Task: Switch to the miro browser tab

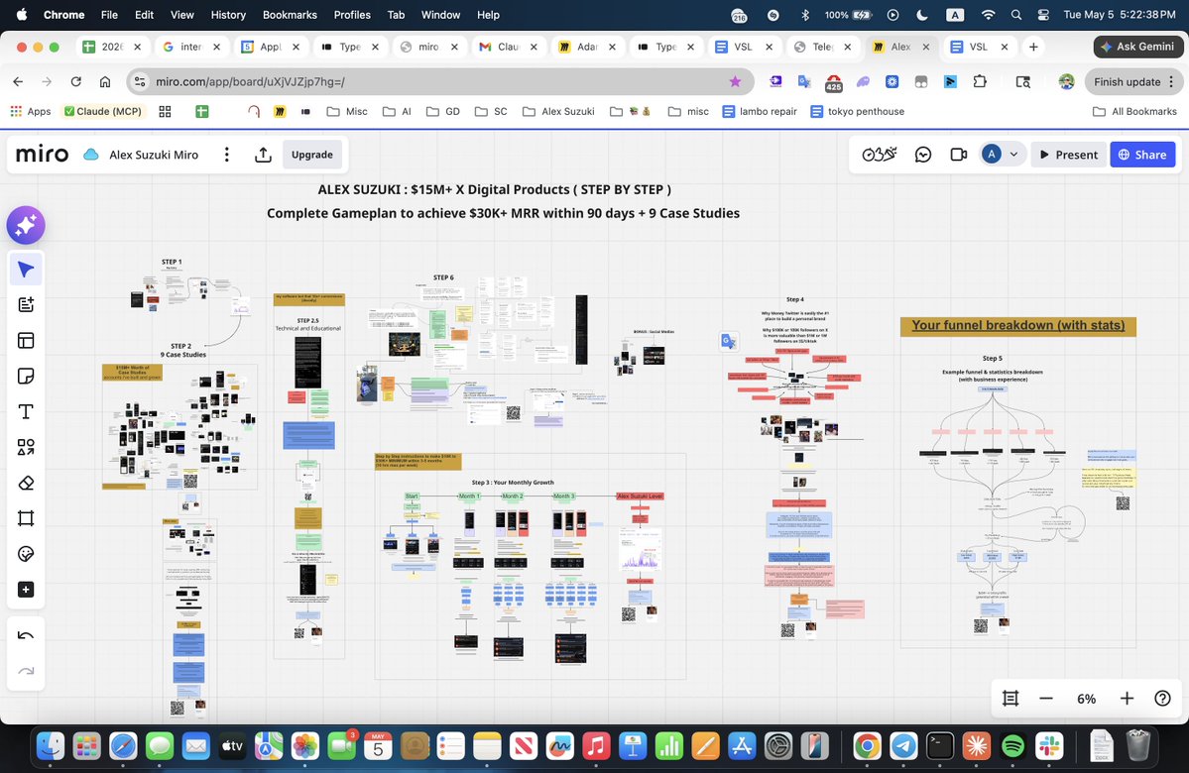Action: pyautogui.click(x=428, y=47)
